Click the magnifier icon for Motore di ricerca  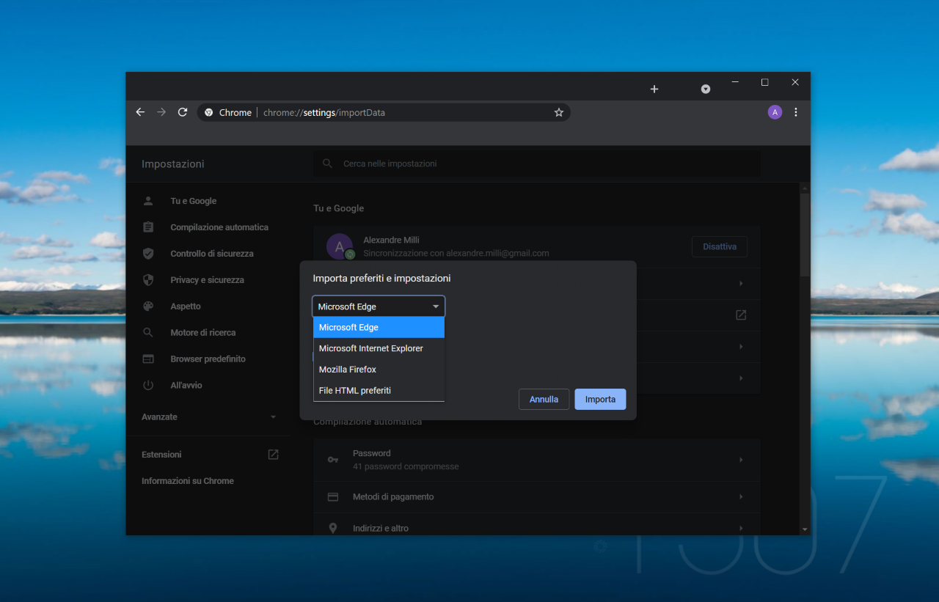148,332
